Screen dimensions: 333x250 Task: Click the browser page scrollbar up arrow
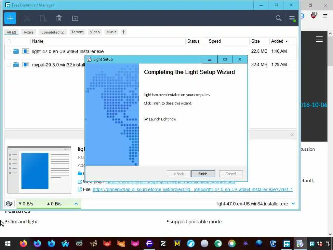(x=330, y=34)
